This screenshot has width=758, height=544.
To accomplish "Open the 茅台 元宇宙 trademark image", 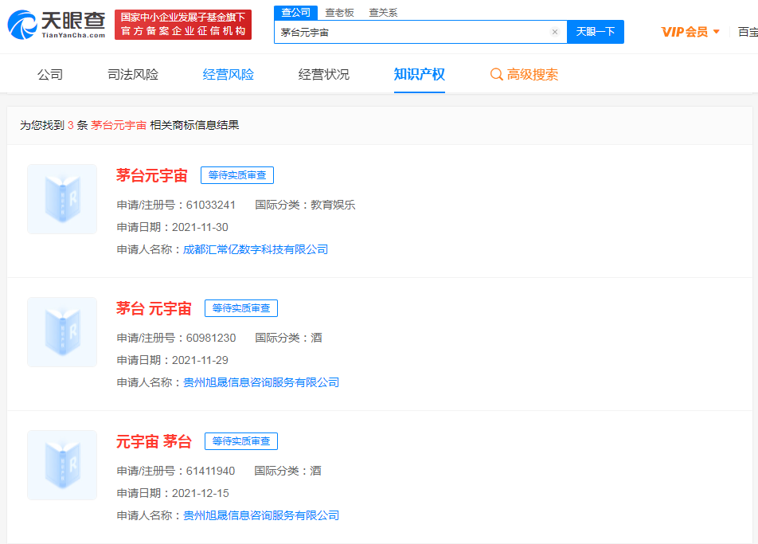I will (62, 332).
